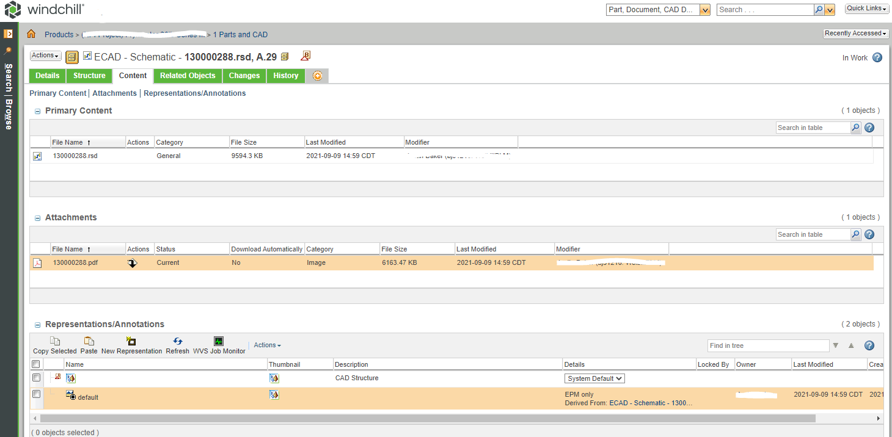Collapse the Attachments section
892x437 pixels.
(37, 217)
